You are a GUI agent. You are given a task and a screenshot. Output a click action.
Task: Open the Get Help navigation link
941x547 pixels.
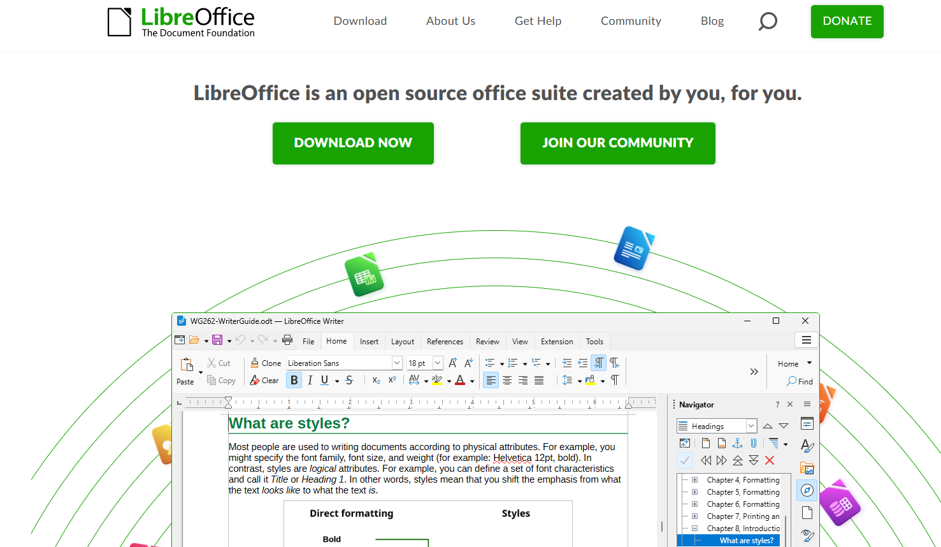tap(538, 21)
